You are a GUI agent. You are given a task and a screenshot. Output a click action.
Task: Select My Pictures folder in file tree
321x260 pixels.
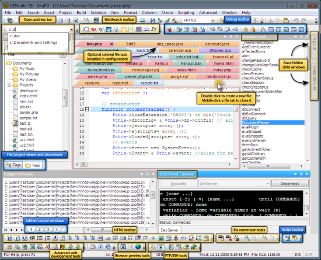(29, 74)
